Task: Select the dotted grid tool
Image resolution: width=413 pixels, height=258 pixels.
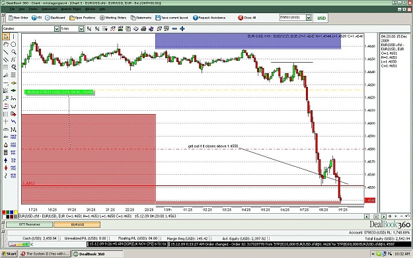Action: click(x=6, y=67)
